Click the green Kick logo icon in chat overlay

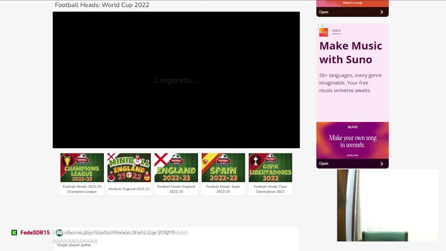click(14, 233)
